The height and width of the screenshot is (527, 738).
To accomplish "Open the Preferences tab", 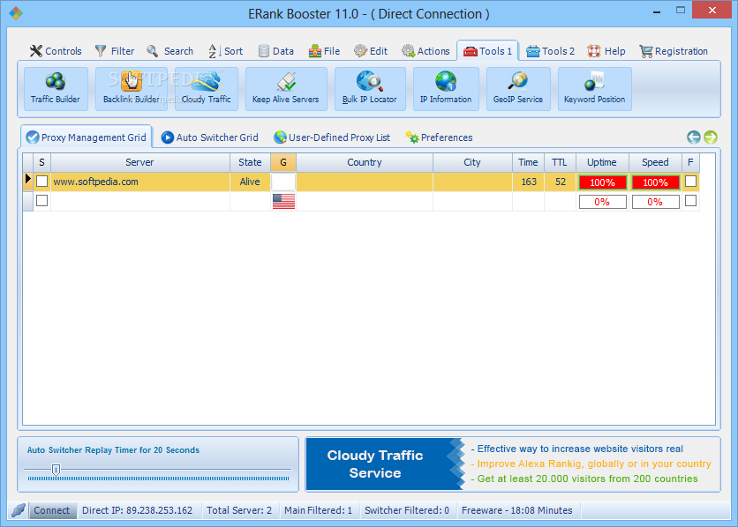I will tap(439, 137).
